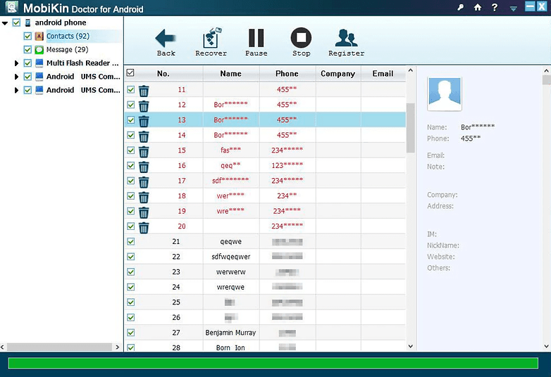Click the Recover icon in toolbar
Screen dimensions: 551x377
coord(211,38)
